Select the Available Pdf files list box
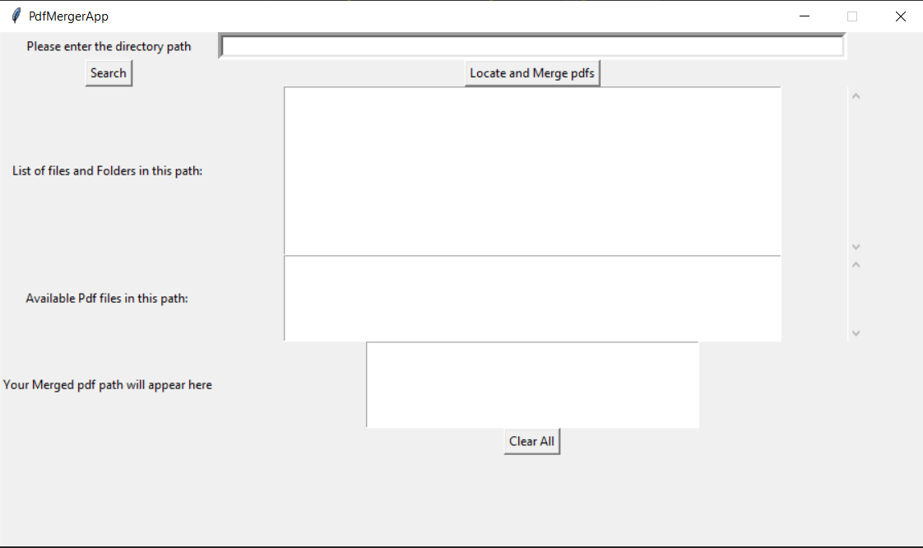923x548 pixels. point(531,298)
